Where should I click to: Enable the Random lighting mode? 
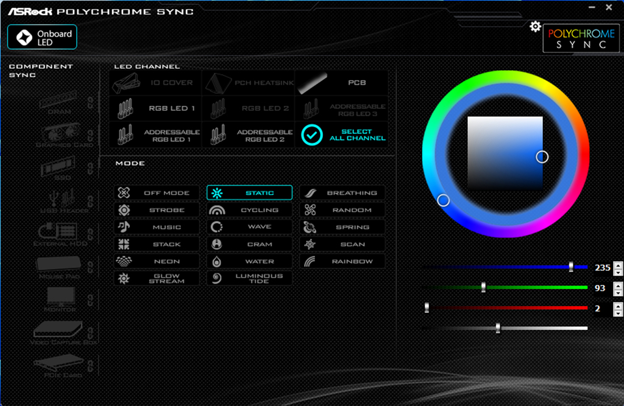342,210
